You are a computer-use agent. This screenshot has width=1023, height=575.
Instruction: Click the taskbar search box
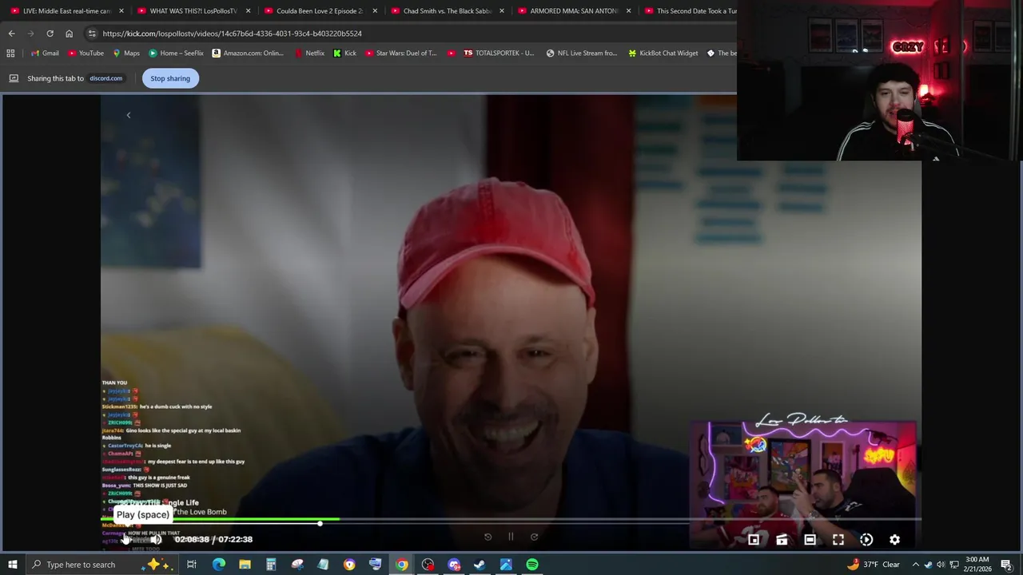click(102, 565)
